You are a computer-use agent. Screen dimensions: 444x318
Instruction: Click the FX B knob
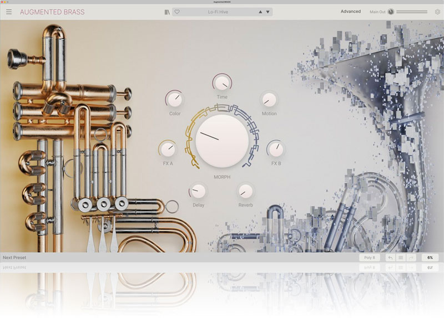coord(276,149)
